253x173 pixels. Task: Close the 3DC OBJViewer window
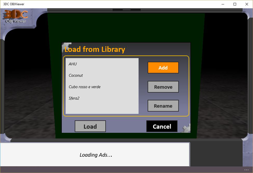click(247, 4)
